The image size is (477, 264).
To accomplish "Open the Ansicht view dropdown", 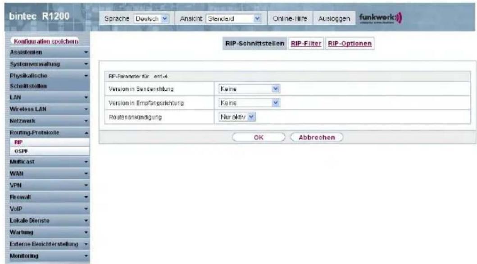I will [x=234, y=19].
